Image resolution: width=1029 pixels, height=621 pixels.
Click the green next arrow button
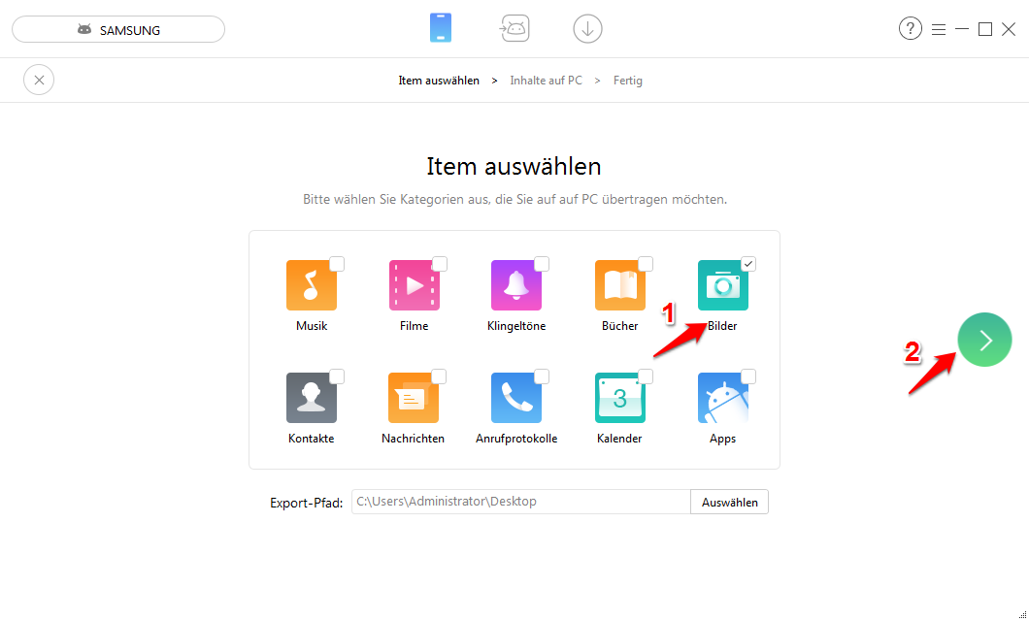click(984, 340)
